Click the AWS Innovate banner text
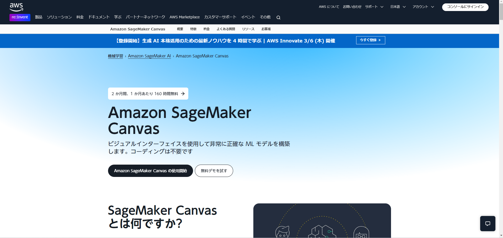The image size is (503, 238). tap(225, 41)
